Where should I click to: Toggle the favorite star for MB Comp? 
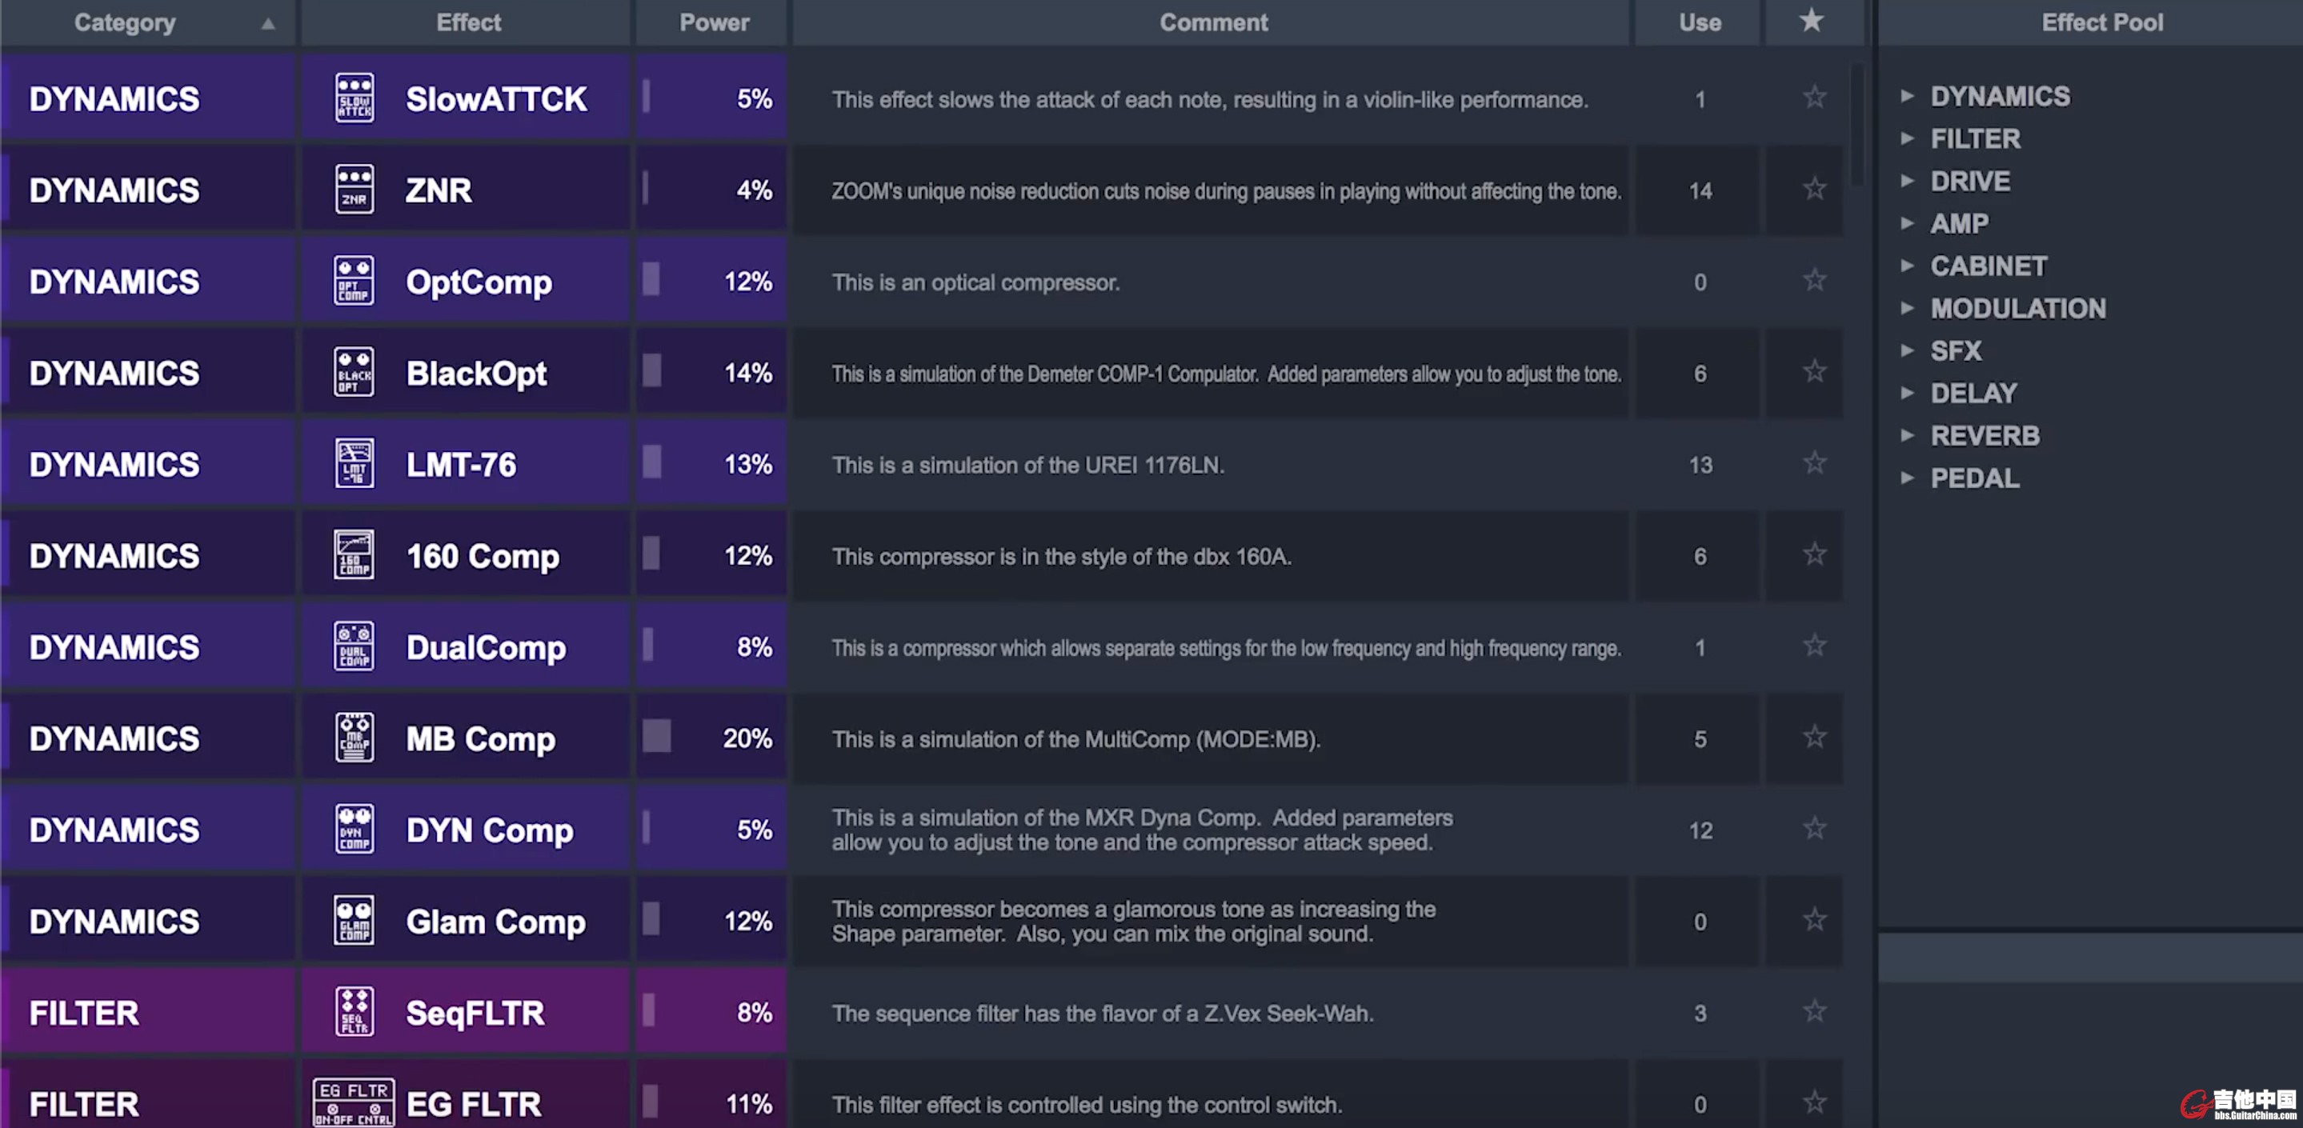tap(1814, 738)
